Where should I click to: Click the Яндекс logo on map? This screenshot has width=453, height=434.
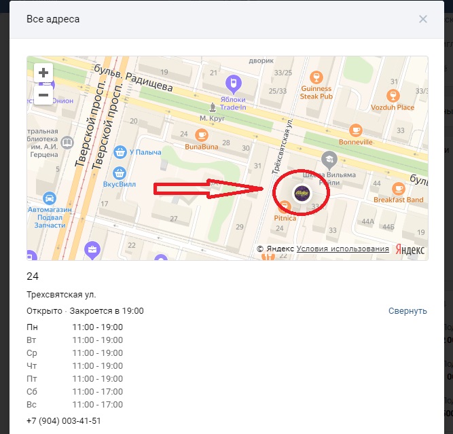(x=410, y=250)
